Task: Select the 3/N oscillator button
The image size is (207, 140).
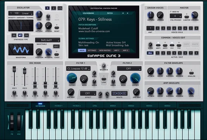Action: [60, 8]
